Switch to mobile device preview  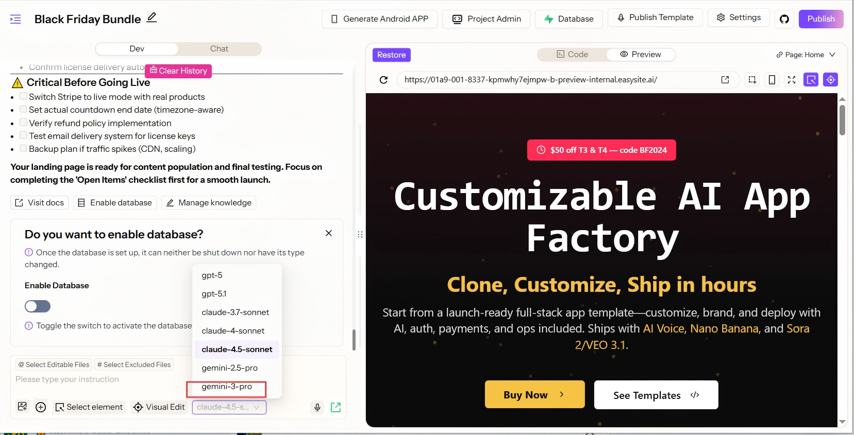pyautogui.click(x=772, y=80)
